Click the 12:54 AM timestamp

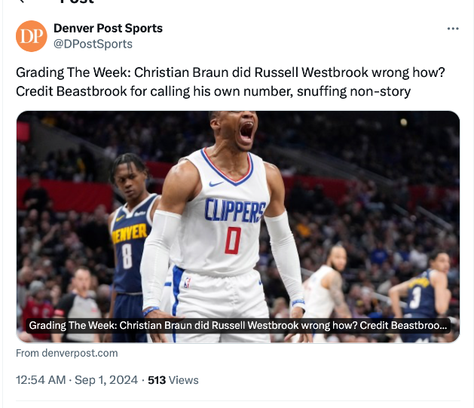(x=40, y=380)
